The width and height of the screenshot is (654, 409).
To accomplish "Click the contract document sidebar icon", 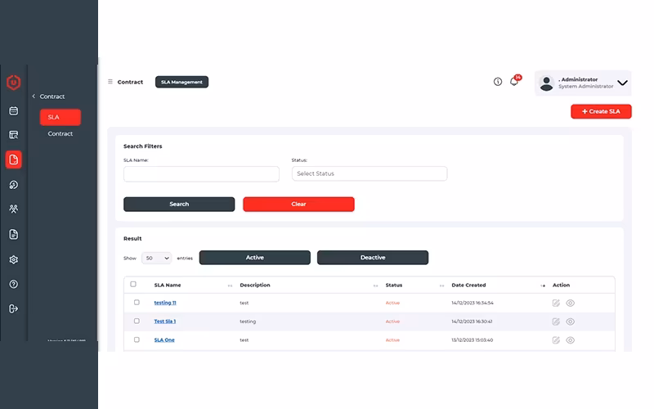I will tap(13, 160).
